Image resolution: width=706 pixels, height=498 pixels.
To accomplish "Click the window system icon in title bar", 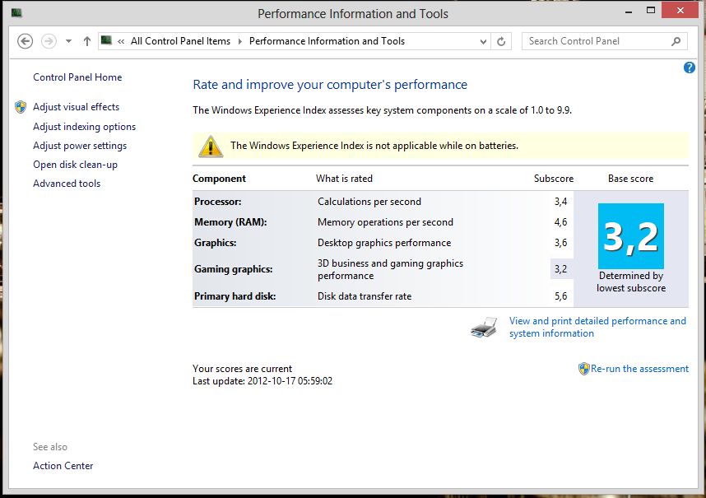I will [16, 12].
